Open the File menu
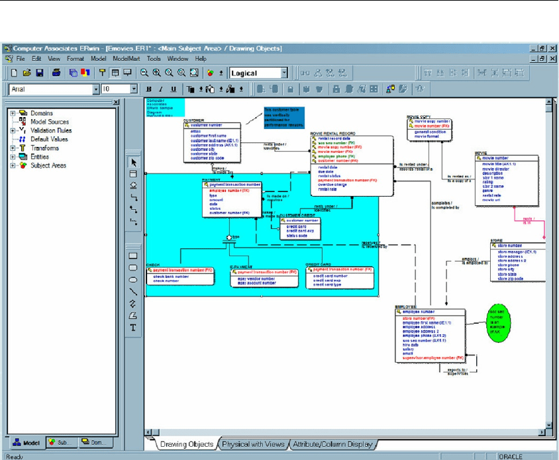Screen dimensions: 559x460 coord(21,59)
